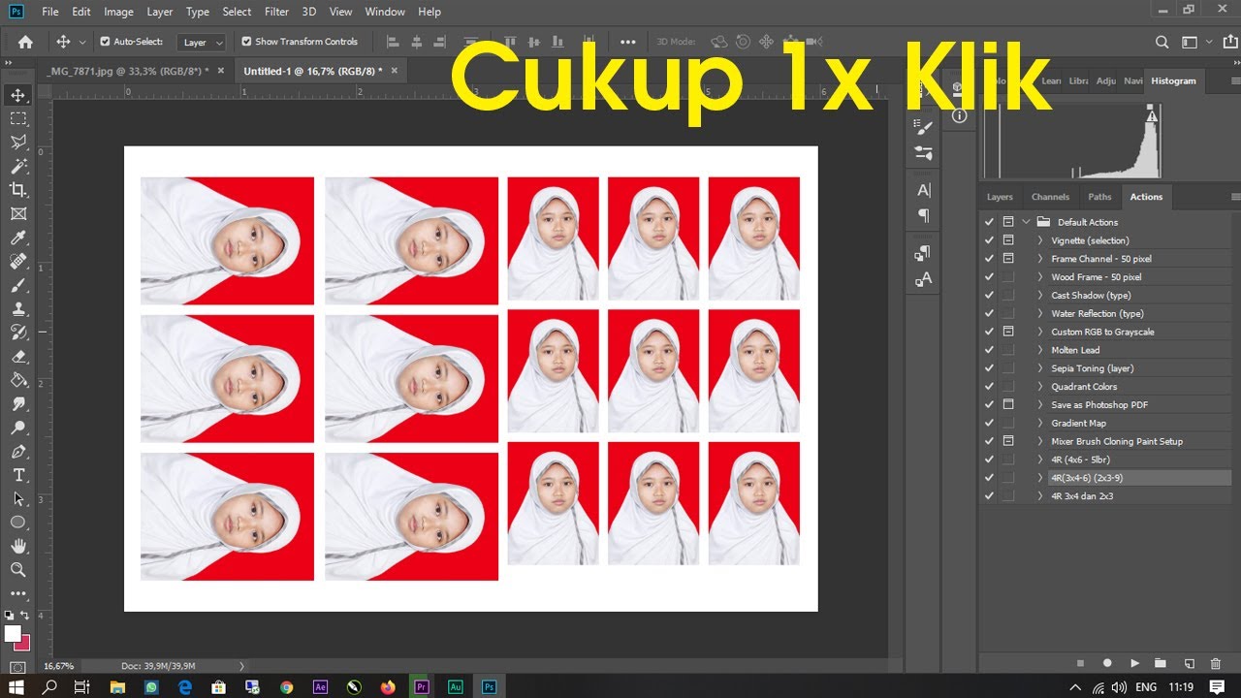Select the Horizontal Type tool

pos(17,475)
